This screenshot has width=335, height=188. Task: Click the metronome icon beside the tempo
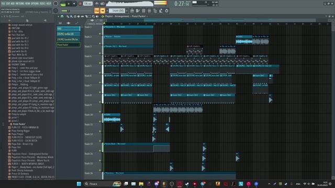tap(96, 4)
